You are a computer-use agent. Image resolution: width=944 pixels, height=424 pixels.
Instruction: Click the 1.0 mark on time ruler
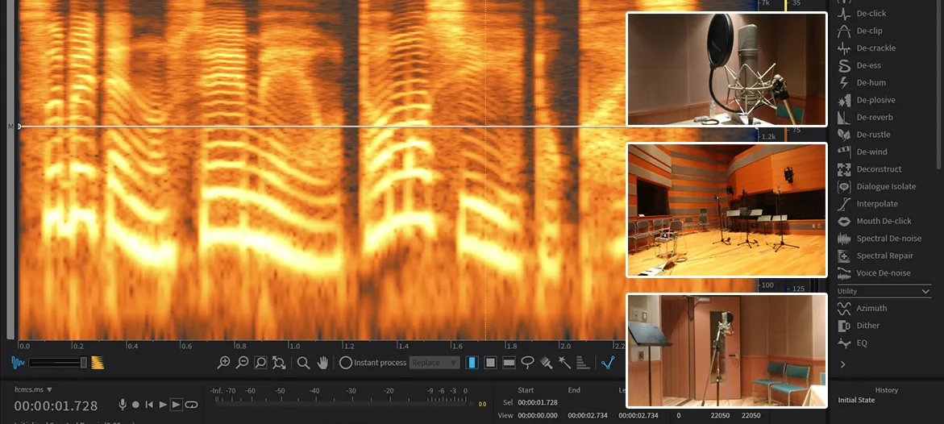(x=293, y=347)
